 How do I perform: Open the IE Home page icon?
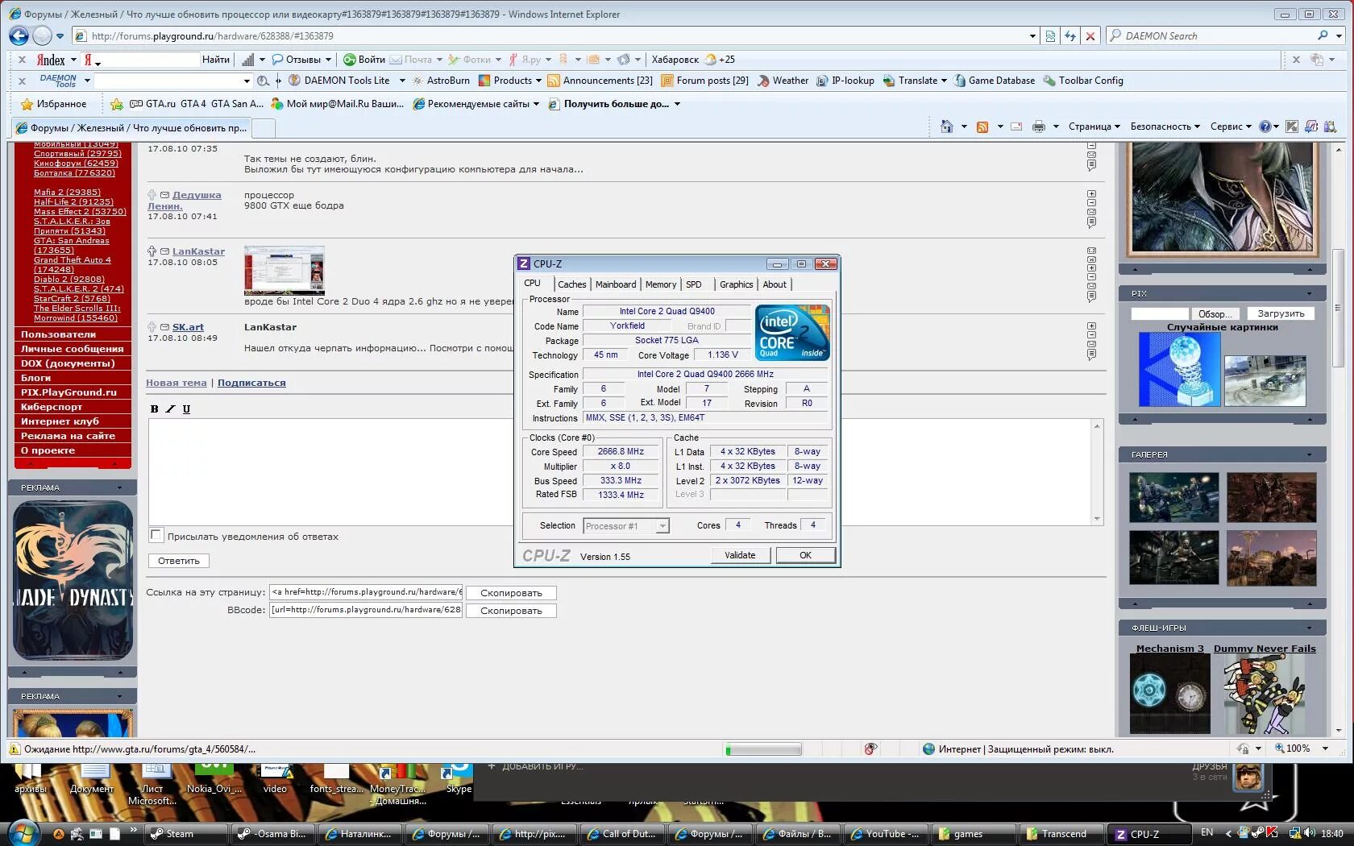pyautogui.click(x=947, y=126)
